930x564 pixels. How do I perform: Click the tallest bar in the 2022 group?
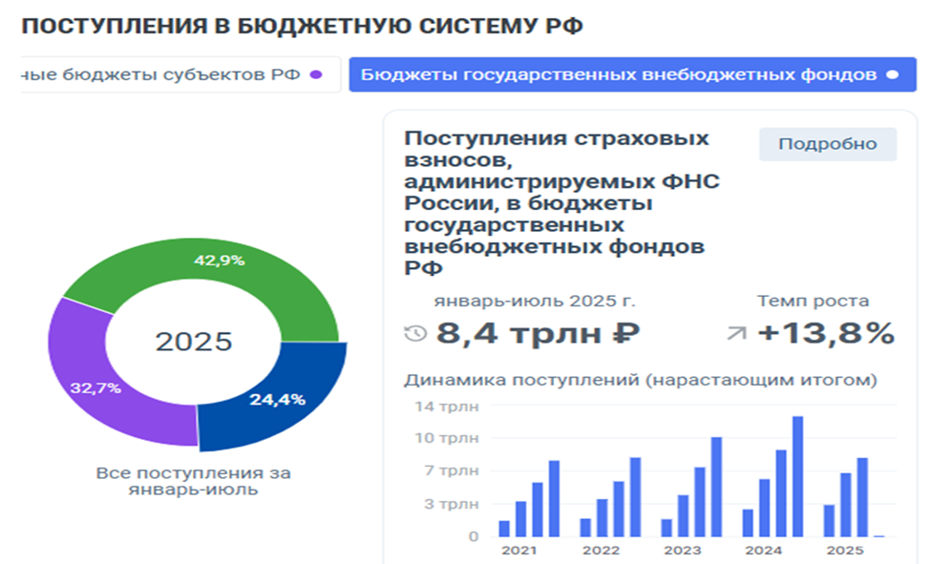click(635, 496)
